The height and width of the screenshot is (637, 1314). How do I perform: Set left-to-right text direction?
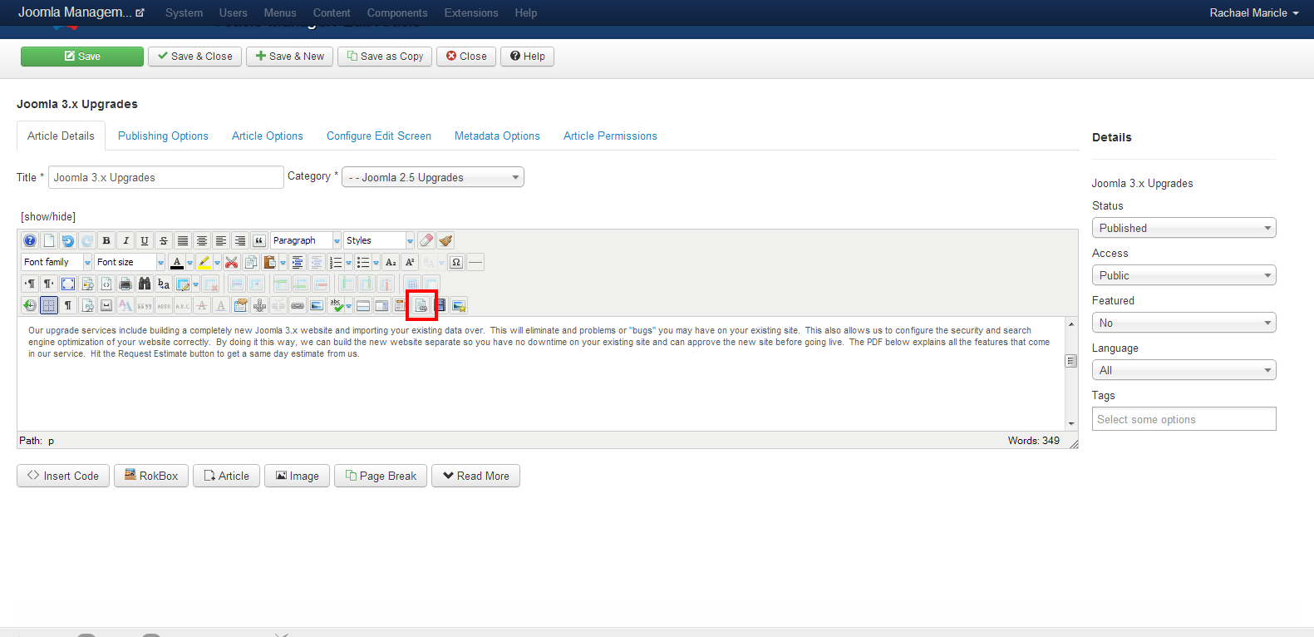click(30, 284)
